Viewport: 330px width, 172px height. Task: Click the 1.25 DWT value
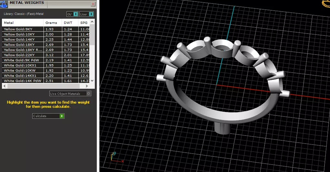[x=68, y=65]
